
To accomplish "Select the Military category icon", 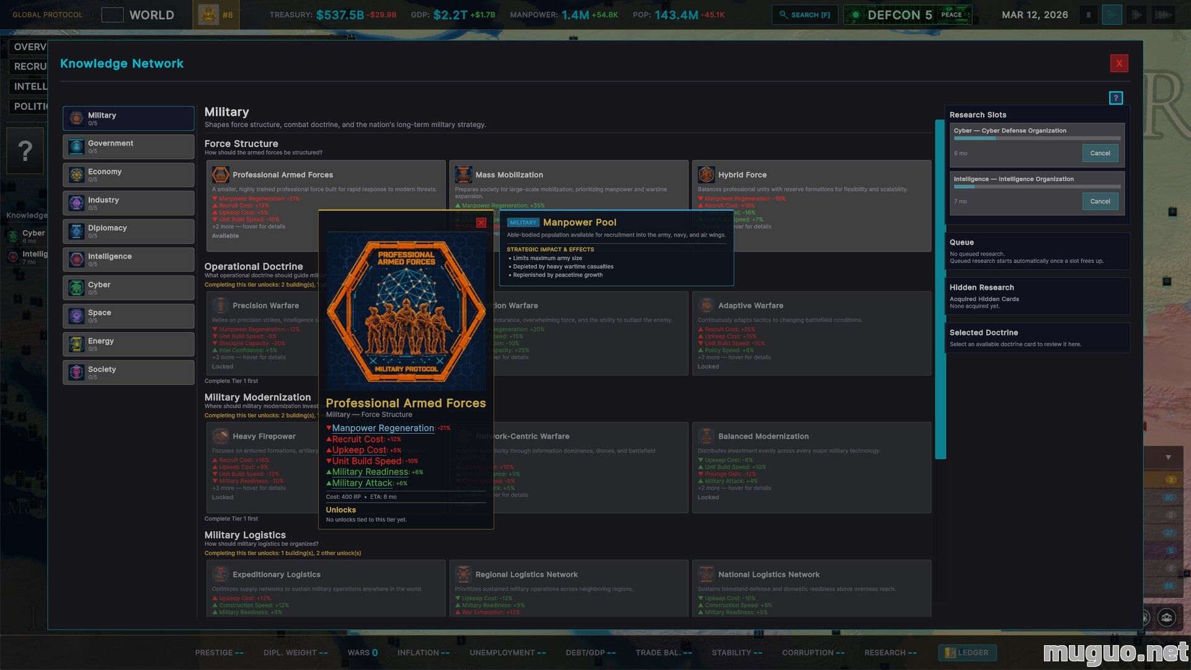I will 76,118.
